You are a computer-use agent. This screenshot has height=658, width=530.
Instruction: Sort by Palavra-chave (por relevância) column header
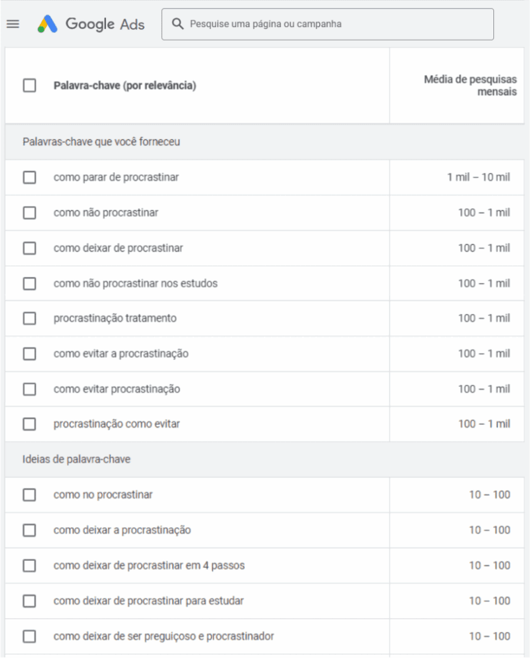point(125,85)
